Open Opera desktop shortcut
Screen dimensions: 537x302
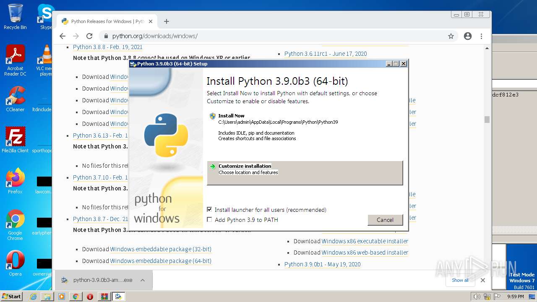point(15,263)
